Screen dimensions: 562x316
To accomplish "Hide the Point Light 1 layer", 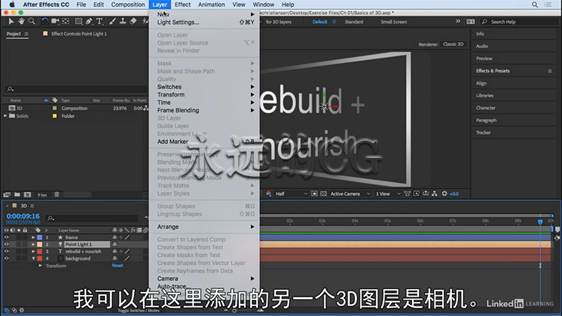I will 7,244.
